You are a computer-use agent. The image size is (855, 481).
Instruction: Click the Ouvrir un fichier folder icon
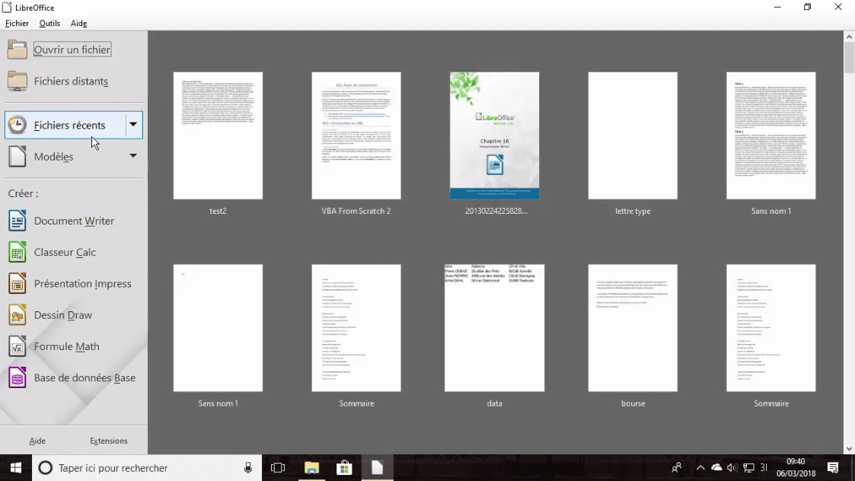pos(17,49)
